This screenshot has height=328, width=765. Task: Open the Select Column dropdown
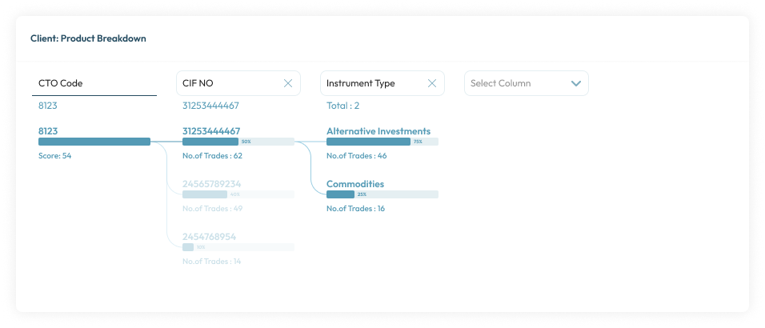(x=575, y=83)
